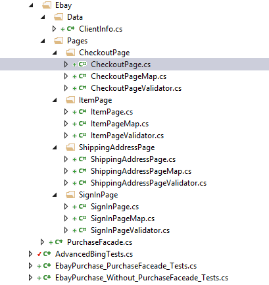Click C# icon beside EbayPurchase_Without_PurchaseFaceade_Tests.cs
The height and width of the screenshot is (285, 269).
click(x=47, y=278)
